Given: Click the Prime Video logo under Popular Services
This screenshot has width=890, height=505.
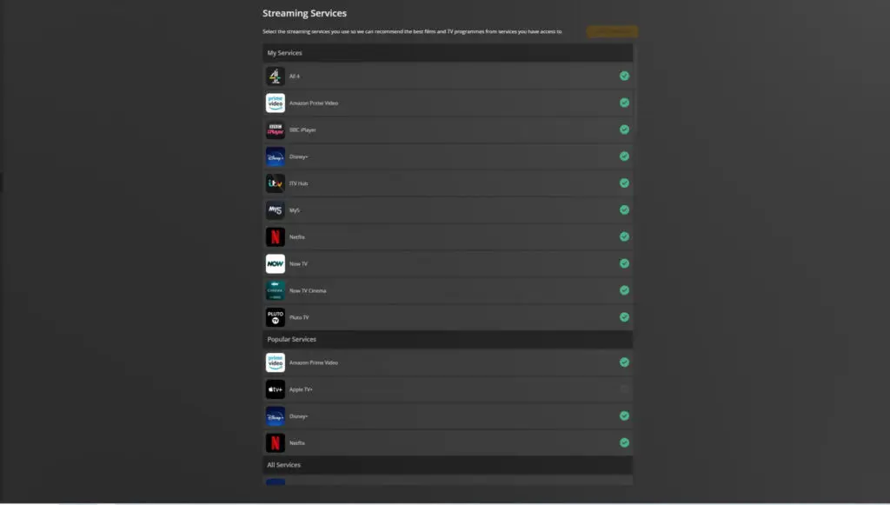Looking at the screenshot, I should 276,362.
